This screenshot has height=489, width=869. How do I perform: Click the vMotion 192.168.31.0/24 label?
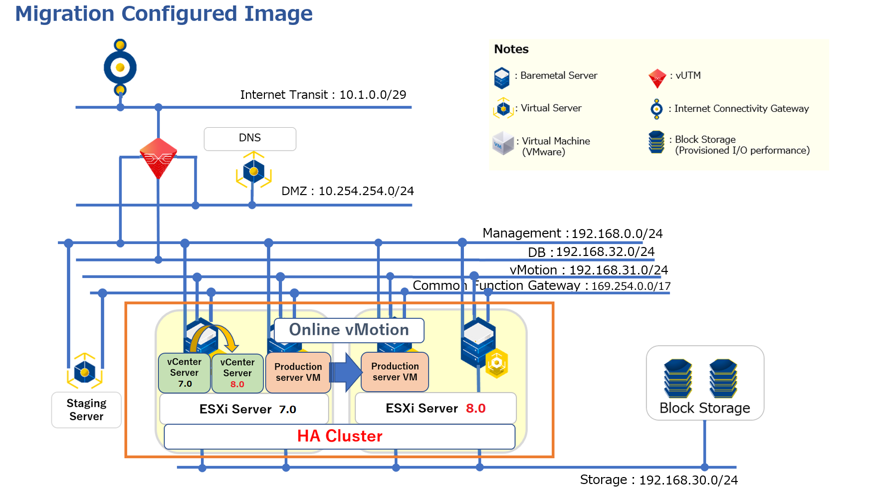tap(589, 270)
